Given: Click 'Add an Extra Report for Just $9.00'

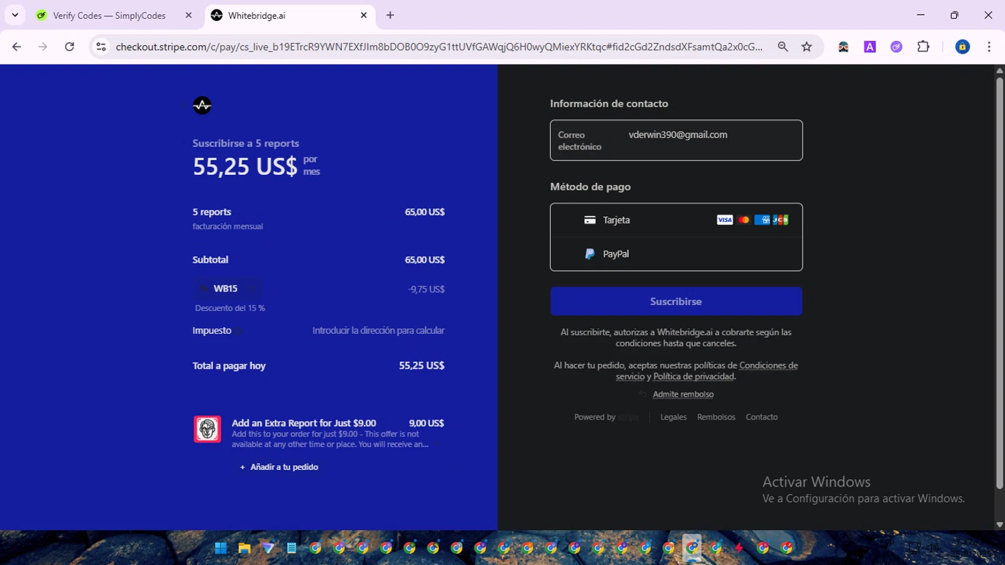Looking at the screenshot, I should pos(304,423).
